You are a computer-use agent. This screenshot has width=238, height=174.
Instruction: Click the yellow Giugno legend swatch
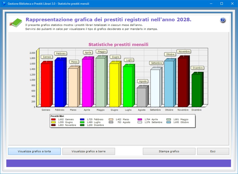pos(54,122)
